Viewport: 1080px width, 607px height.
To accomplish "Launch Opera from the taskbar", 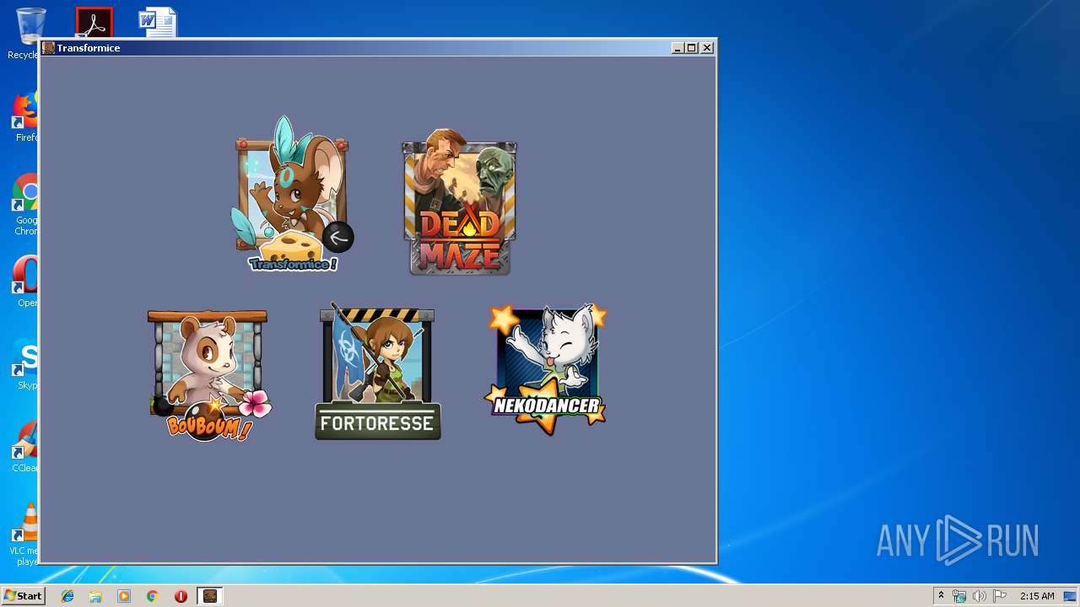I will pos(181,596).
